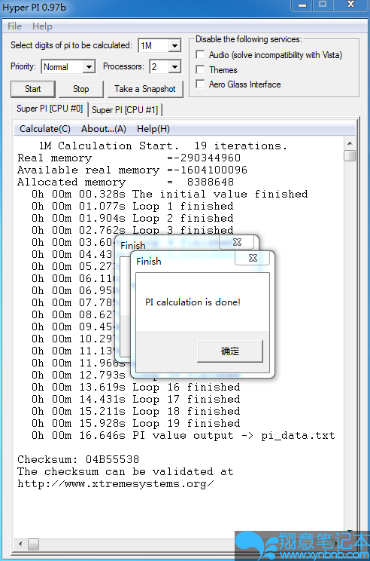370x561 pixels.
Task: Click the horizontal scrollbar left arrow
Action: tap(20, 544)
